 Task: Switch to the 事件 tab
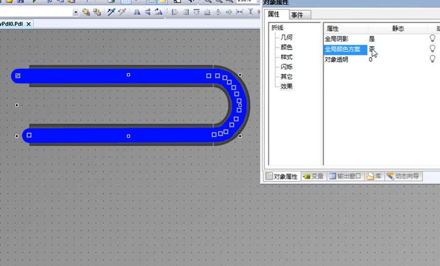coord(297,15)
